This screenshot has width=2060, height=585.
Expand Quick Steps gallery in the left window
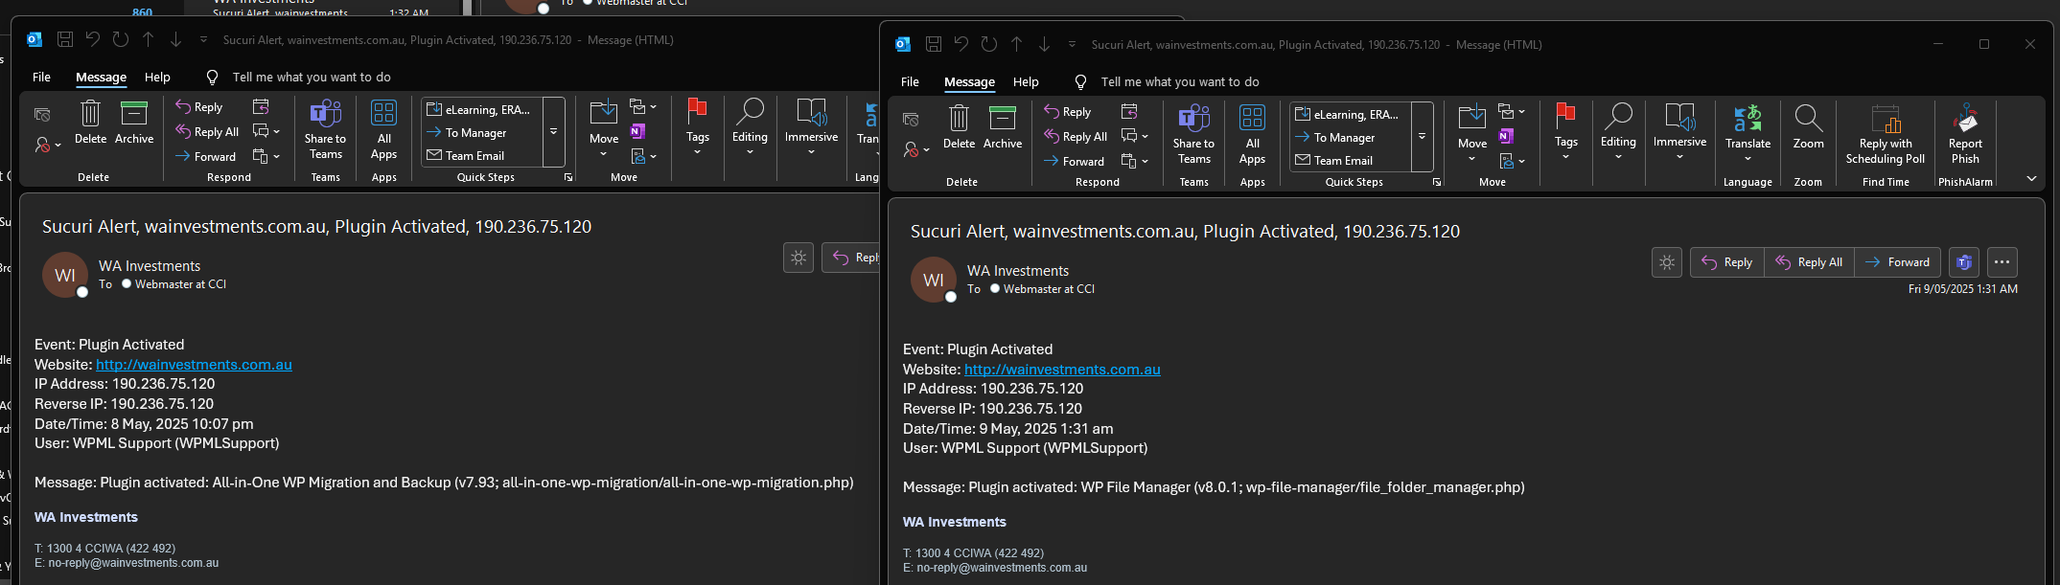(553, 132)
